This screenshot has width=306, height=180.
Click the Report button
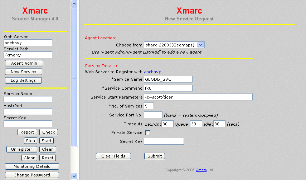(x=27, y=132)
